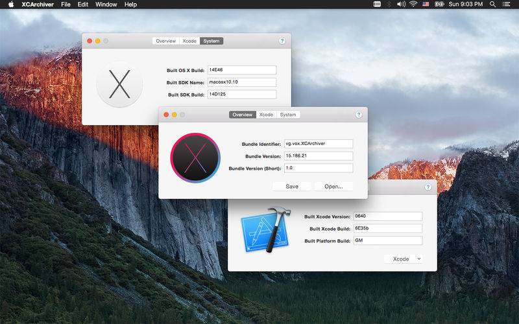Click the Xcode hammer blueprint icon
The width and height of the screenshot is (519, 324).
tap(266, 230)
